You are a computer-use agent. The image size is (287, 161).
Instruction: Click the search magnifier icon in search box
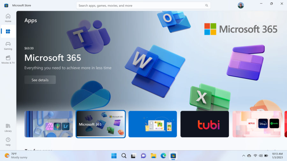(206, 5)
